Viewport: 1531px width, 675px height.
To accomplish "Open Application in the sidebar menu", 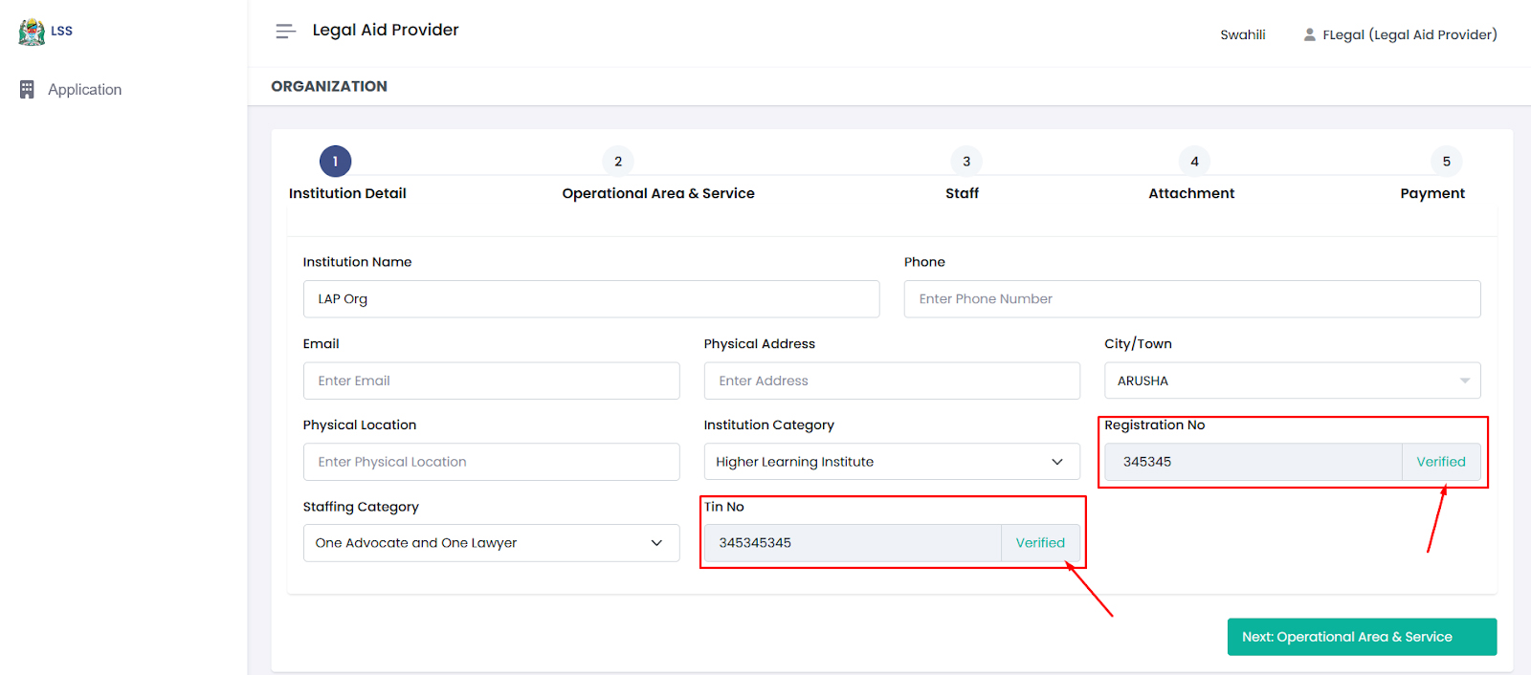I will (84, 90).
